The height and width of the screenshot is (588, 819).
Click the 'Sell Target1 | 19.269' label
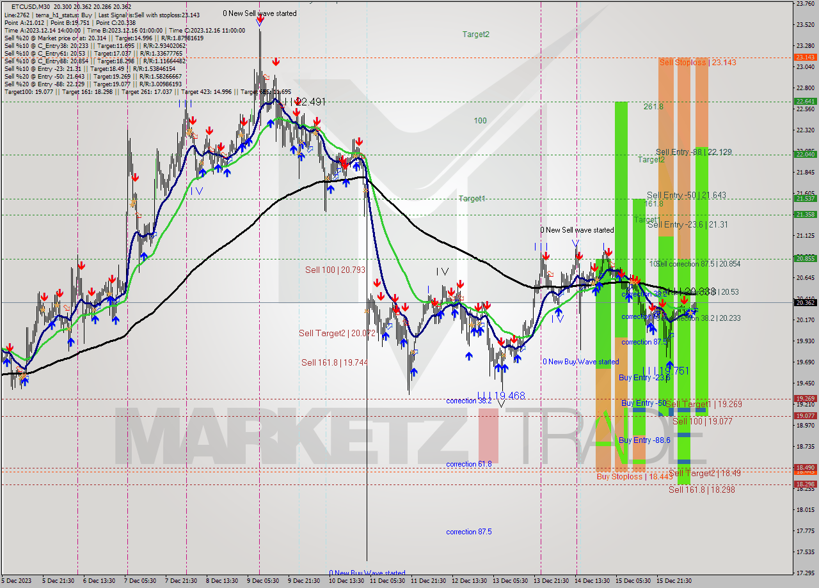click(704, 404)
